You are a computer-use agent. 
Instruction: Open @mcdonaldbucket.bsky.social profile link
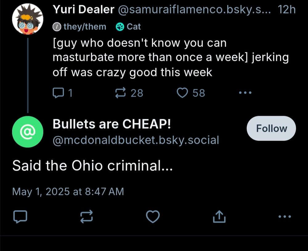pos(136,140)
